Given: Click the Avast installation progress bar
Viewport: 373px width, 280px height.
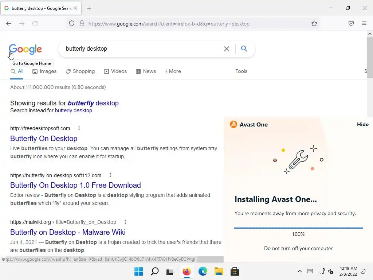Looking at the screenshot, I should pos(298,228).
